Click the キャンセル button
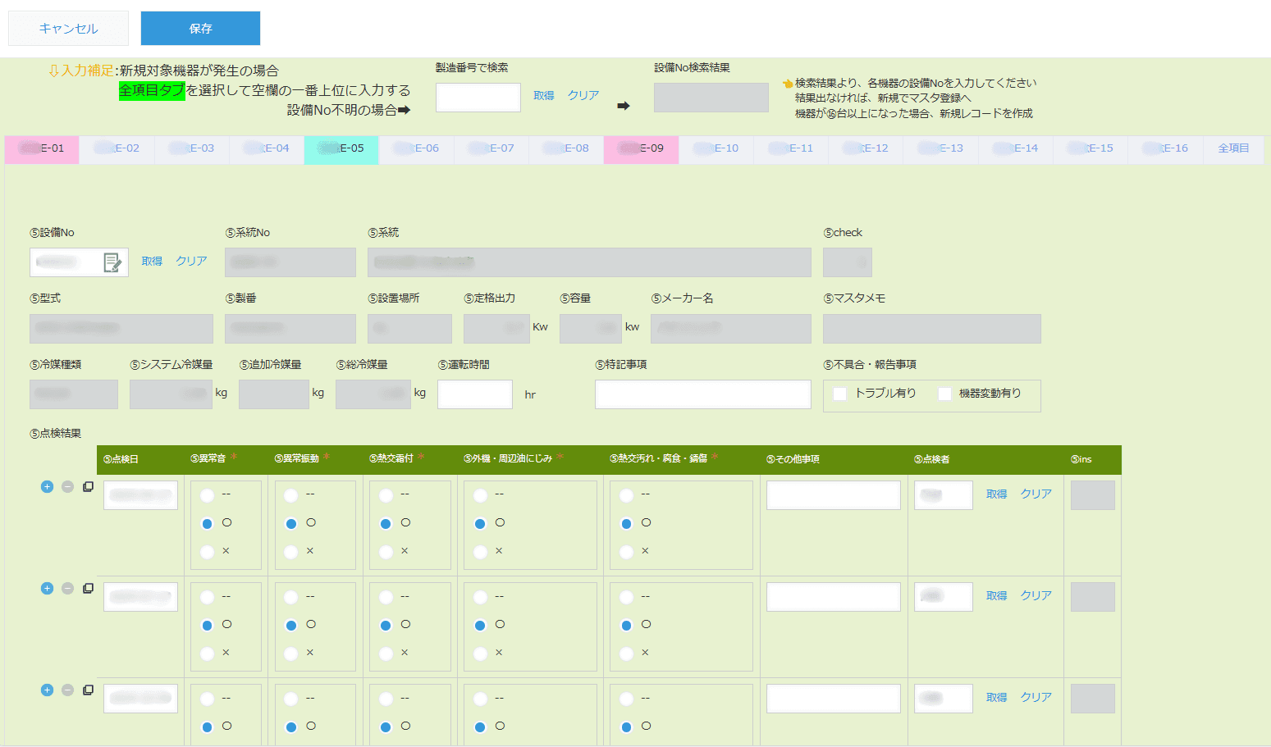 pos(68,28)
